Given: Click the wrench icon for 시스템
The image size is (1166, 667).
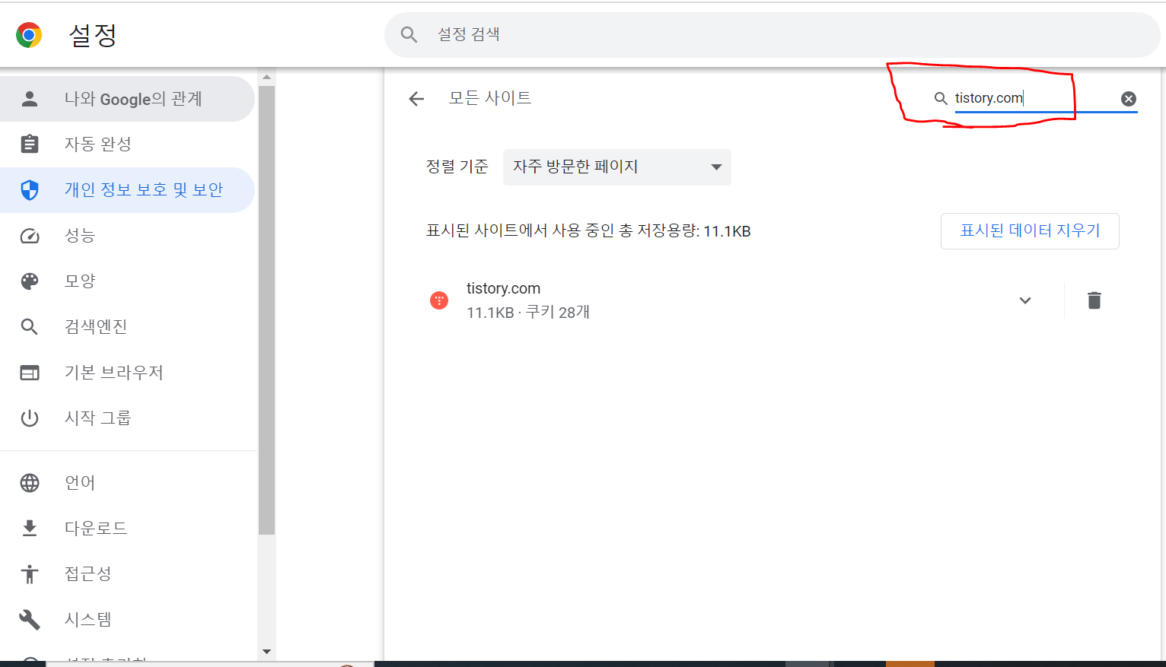Looking at the screenshot, I should tap(30, 620).
